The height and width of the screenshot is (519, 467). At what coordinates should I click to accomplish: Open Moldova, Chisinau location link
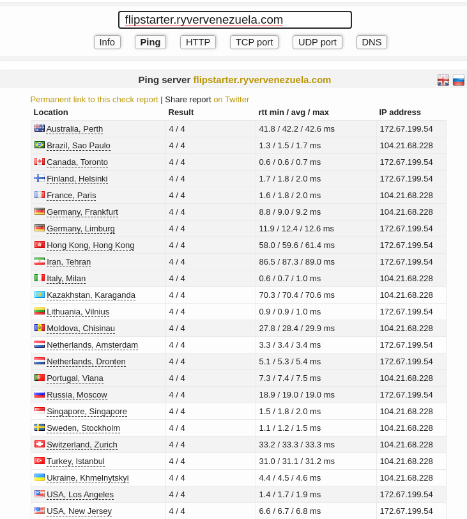[x=80, y=329]
